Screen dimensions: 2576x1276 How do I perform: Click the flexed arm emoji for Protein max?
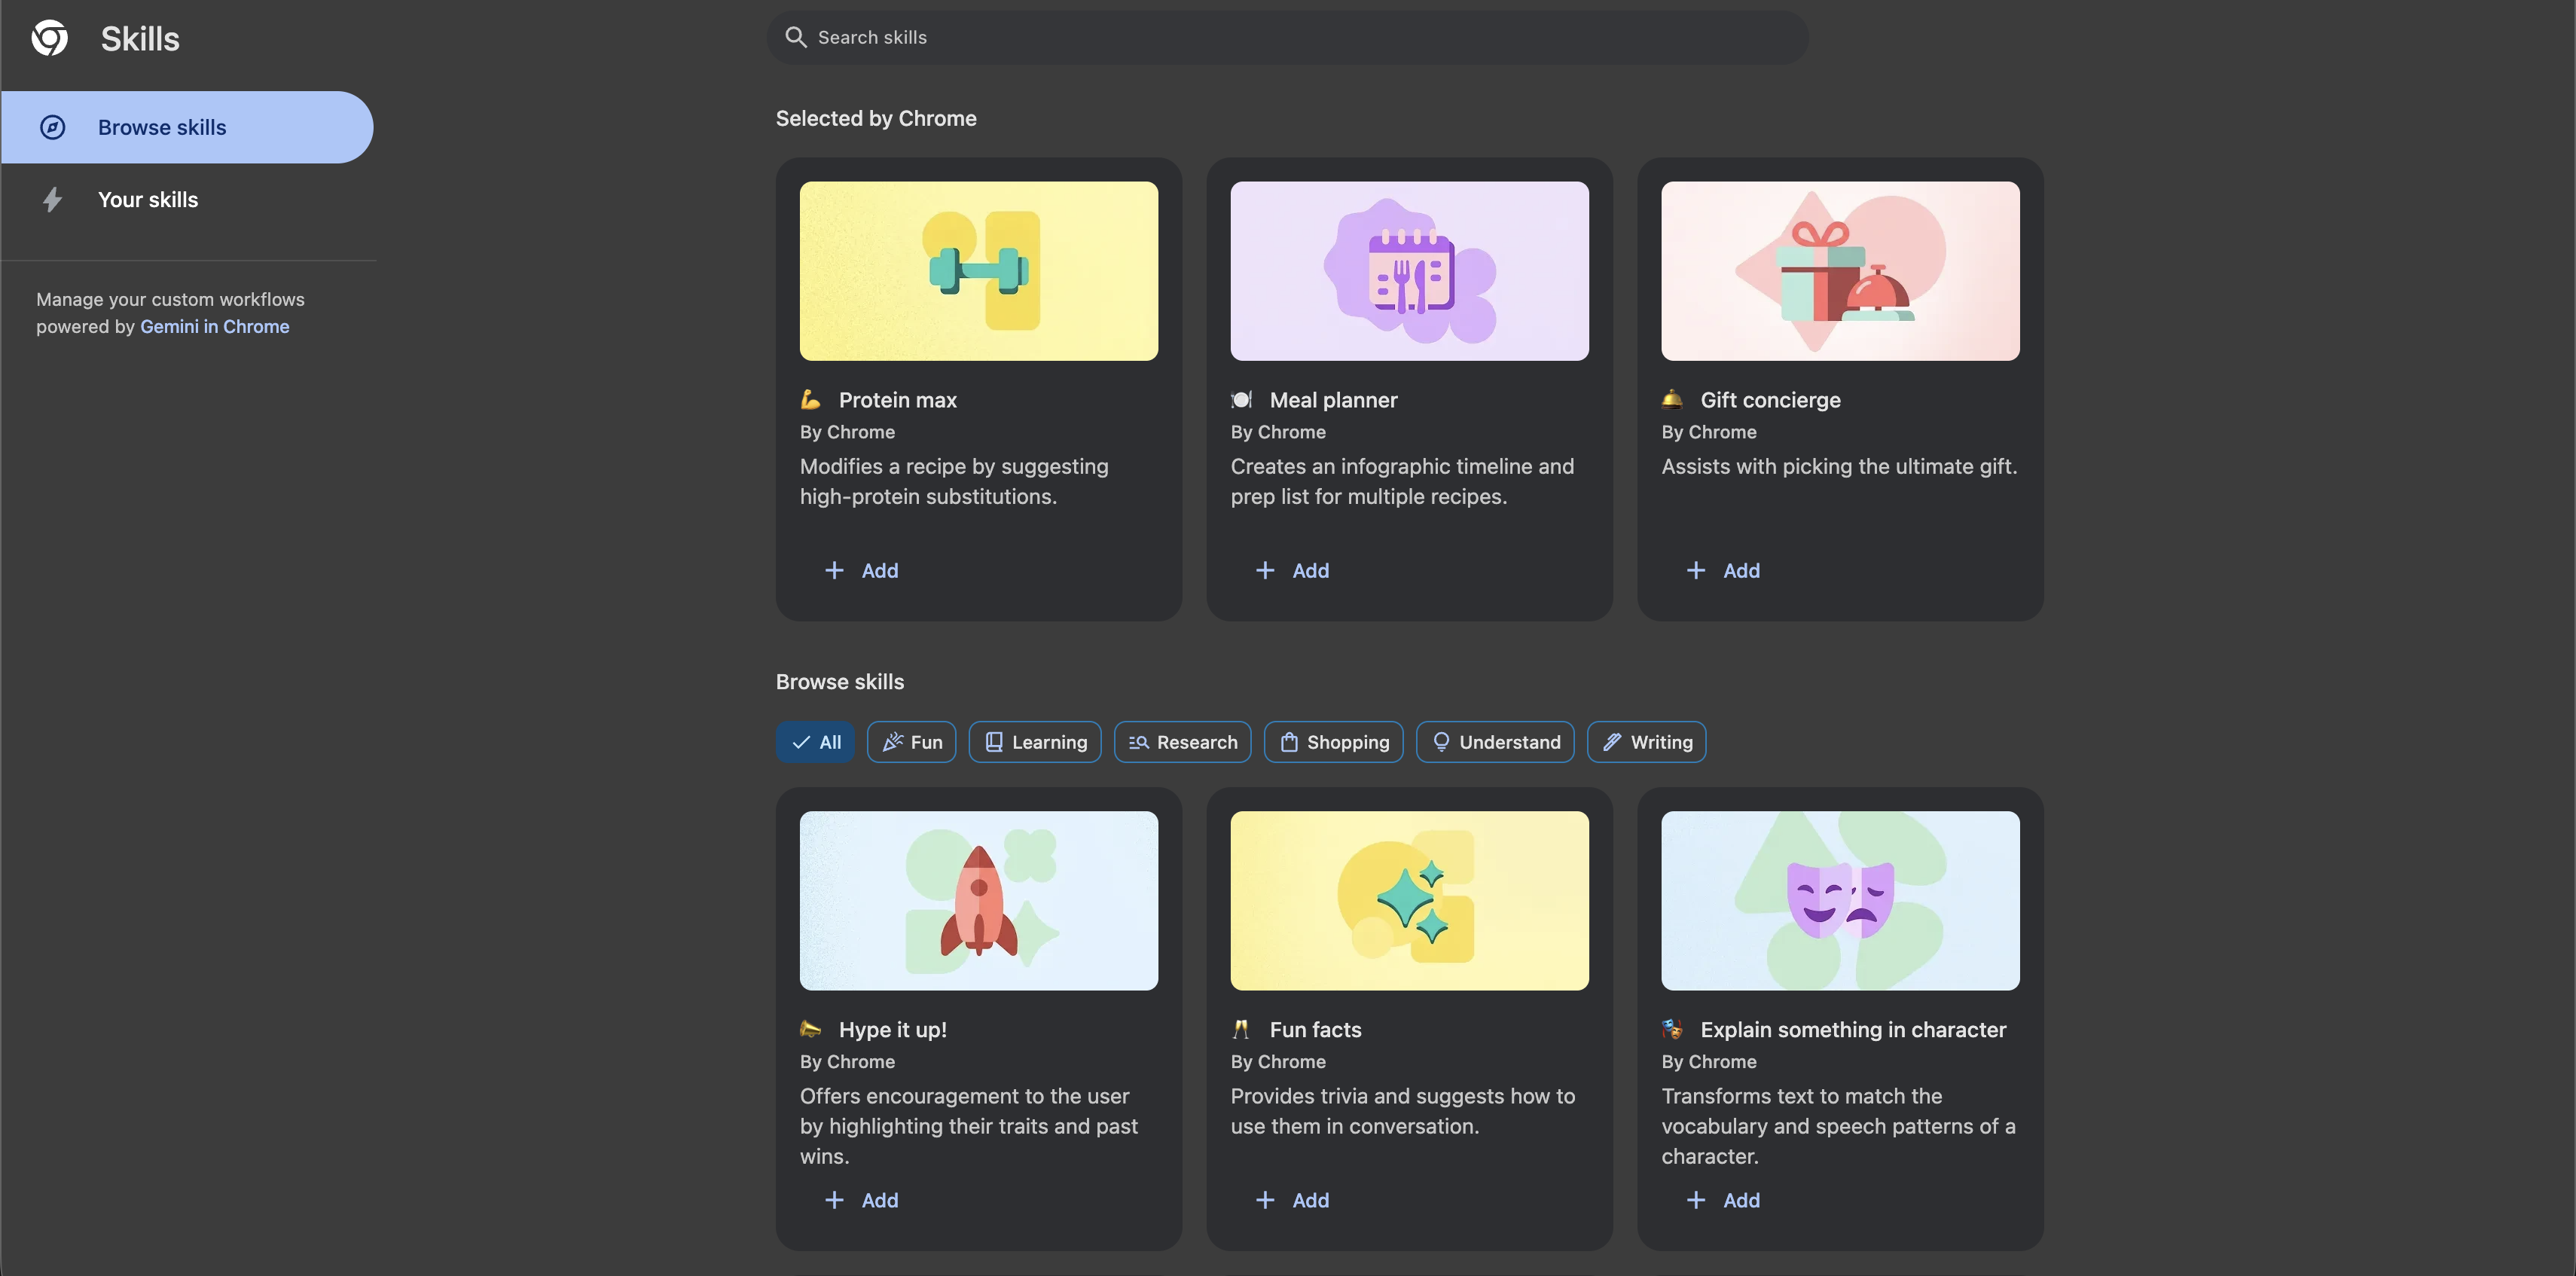click(811, 400)
